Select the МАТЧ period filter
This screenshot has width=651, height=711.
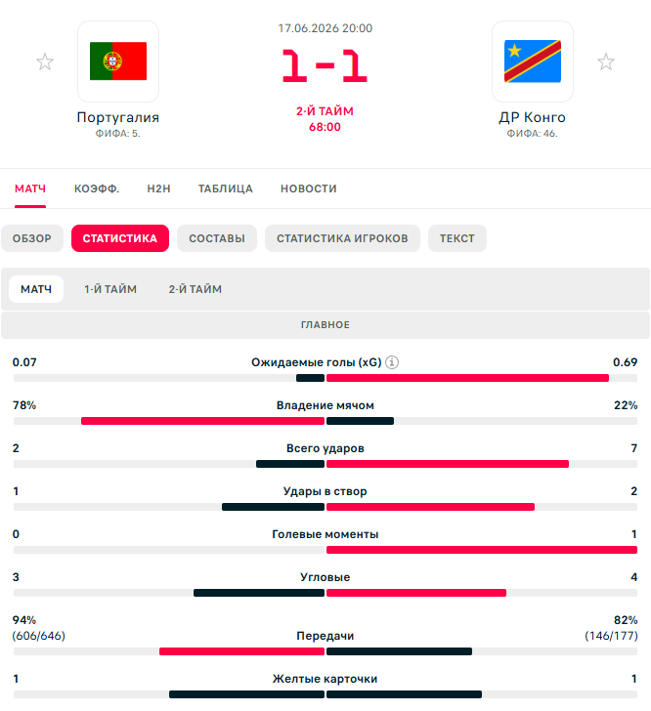pos(36,289)
